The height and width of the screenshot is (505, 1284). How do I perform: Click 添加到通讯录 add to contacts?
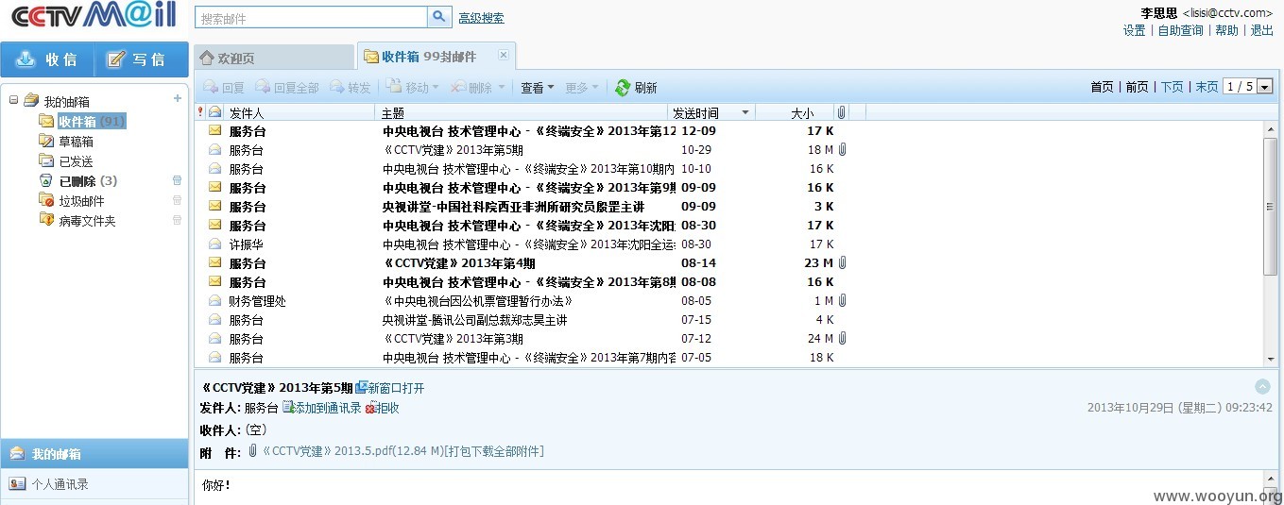[321, 408]
